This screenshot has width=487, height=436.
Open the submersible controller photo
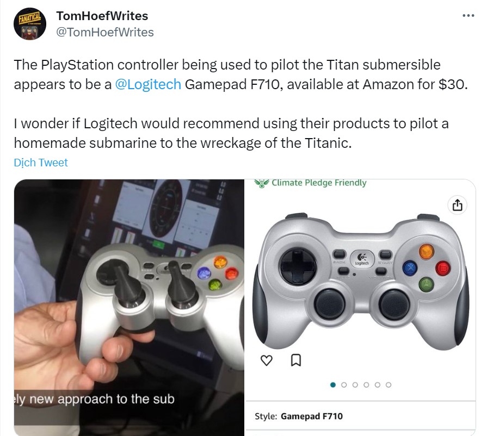(129, 307)
